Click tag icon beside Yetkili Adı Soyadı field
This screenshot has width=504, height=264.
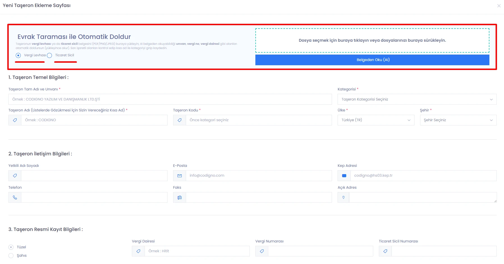tap(15, 176)
